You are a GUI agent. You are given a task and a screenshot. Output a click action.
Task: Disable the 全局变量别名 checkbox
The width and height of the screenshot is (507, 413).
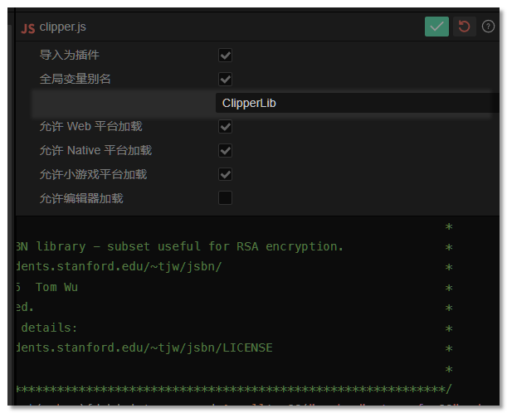point(225,79)
